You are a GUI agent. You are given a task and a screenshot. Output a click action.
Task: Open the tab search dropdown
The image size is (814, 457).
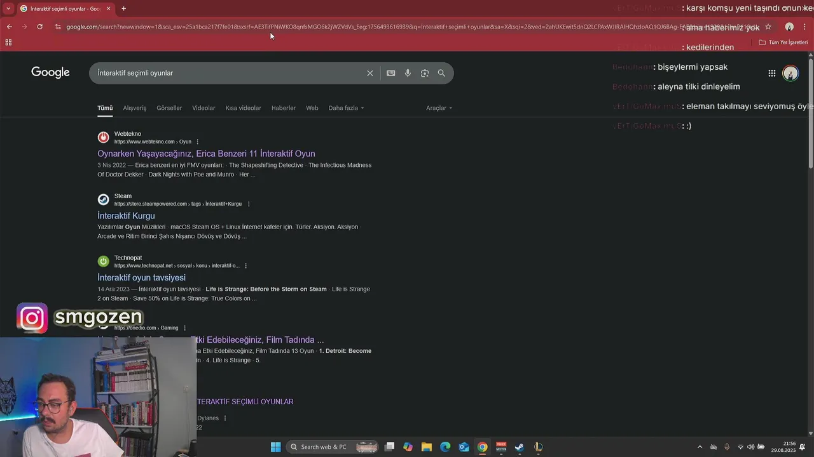point(8,8)
